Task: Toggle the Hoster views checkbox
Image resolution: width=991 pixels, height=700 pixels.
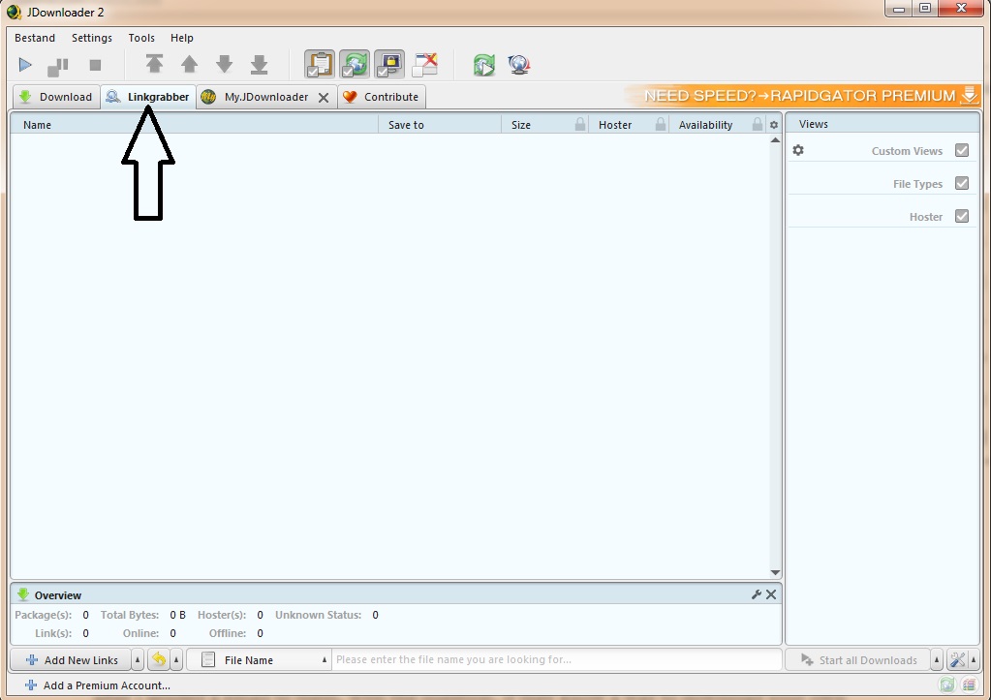Action: tap(962, 216)
